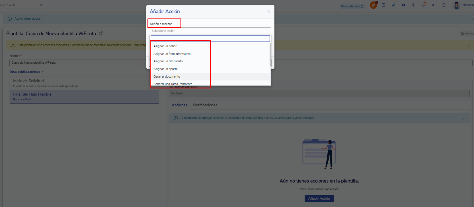Open the bookmark icon in top bar
This screenshot has width=474, height=207.
(383, 5)
